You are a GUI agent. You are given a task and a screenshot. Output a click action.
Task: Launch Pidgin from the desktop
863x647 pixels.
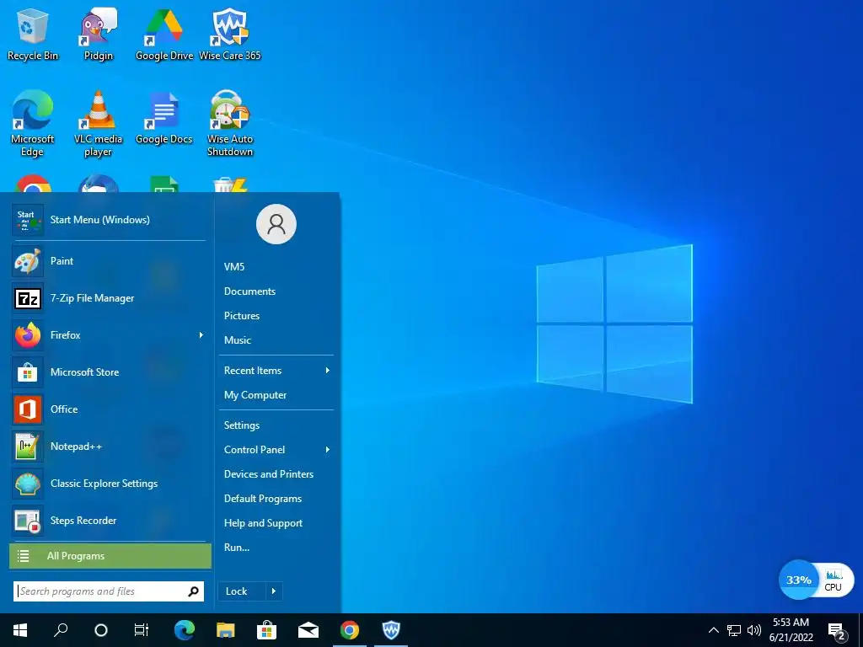[x=98, y=34]
